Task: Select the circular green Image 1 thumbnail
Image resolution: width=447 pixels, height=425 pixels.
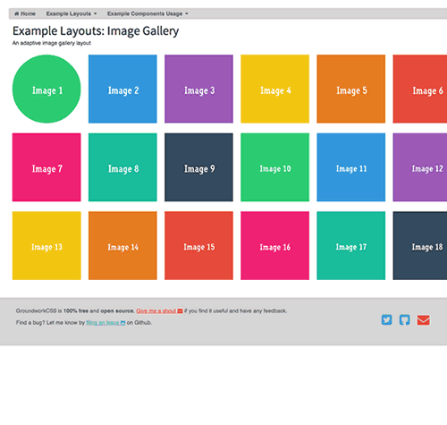Action: coord(46,89)
